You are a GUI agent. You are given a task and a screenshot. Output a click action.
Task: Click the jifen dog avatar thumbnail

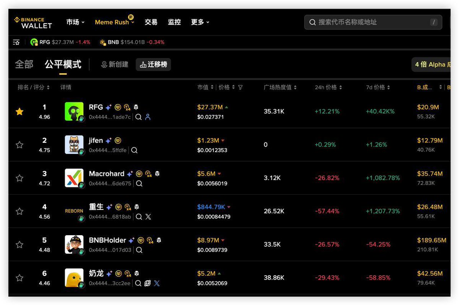(74, 145)
